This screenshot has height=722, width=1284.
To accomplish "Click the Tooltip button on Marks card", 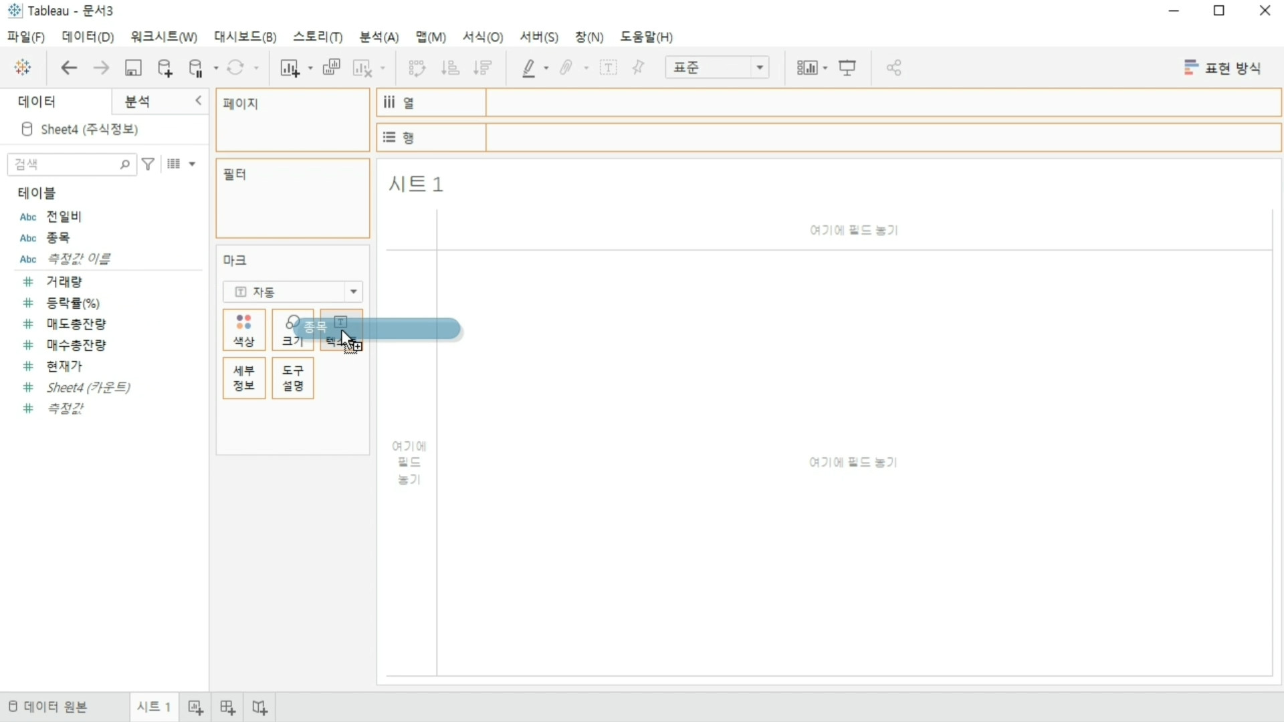I will tap(293, 378).
